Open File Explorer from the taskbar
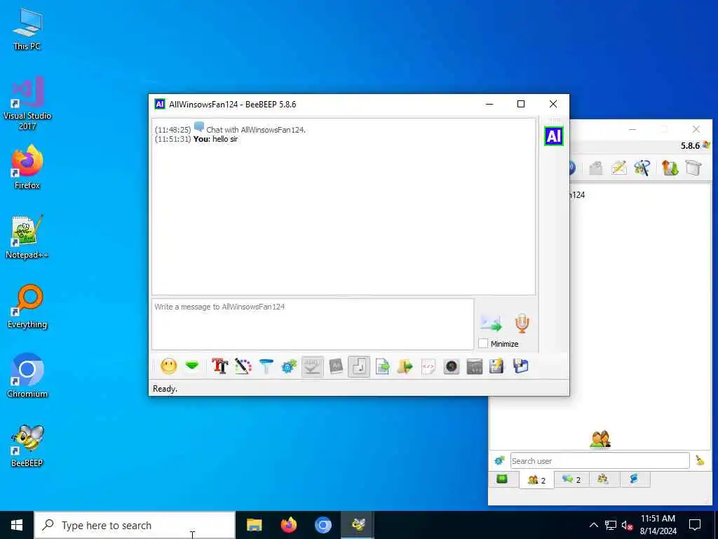Screen dimensions: 718x539 pyautogui.click(x=254, y=525)
